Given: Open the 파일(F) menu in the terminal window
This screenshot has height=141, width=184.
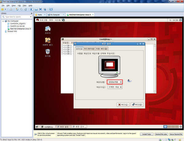Looking at the screenshot, I should tap(66, 43).
